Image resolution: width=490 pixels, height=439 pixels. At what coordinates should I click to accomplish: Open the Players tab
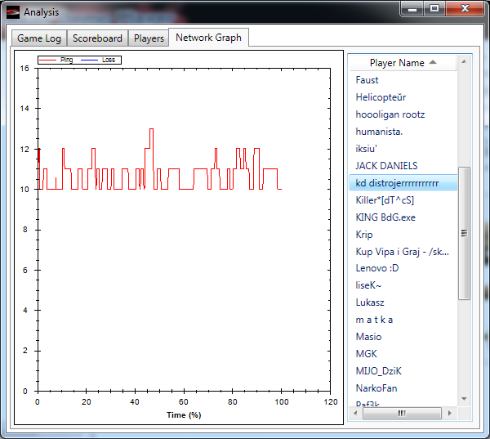(x=149, y=38)
